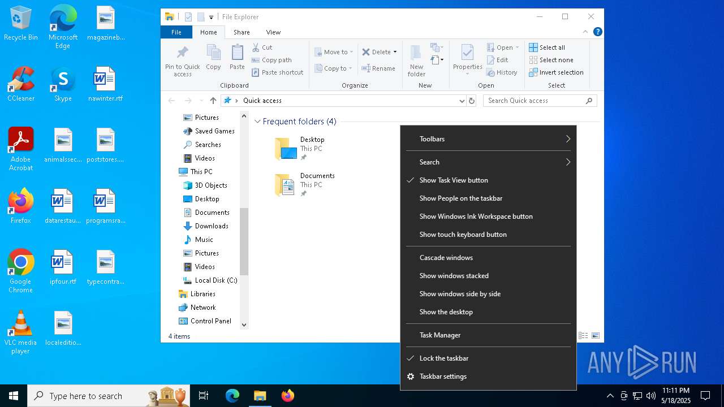The height and width of the screenshot is (407, 724).
Task: Open the File tab
Action: point(176,32)
